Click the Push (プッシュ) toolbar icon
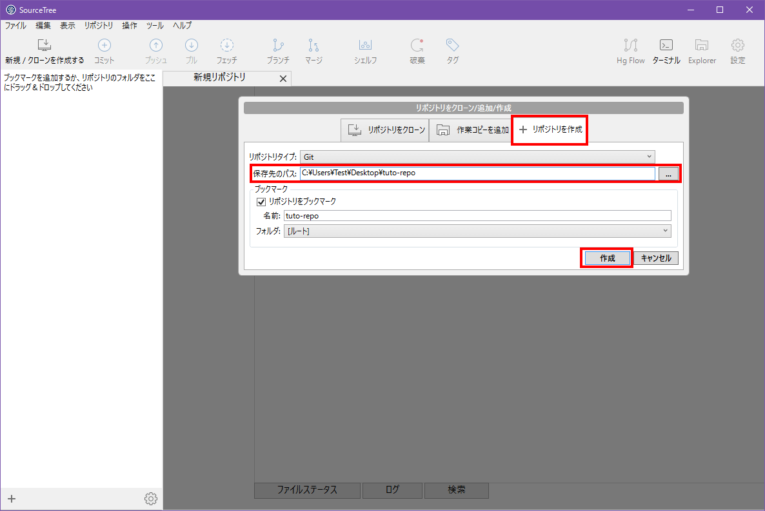The width and height of the screenshot is (765, 511). pyautogui.click(x=155, y=45)
